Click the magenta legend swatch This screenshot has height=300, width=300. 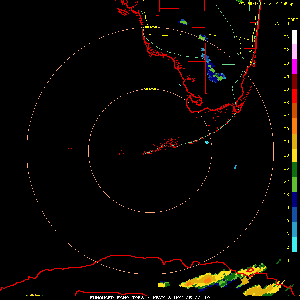pyautogui.click(x=294, y=66)
